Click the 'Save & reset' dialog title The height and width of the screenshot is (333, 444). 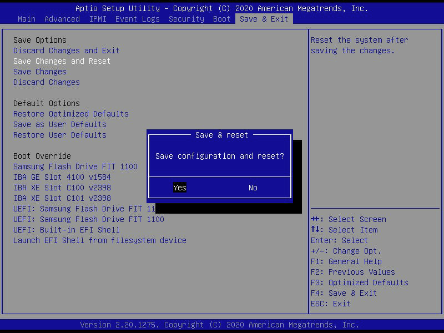(221, 135)
